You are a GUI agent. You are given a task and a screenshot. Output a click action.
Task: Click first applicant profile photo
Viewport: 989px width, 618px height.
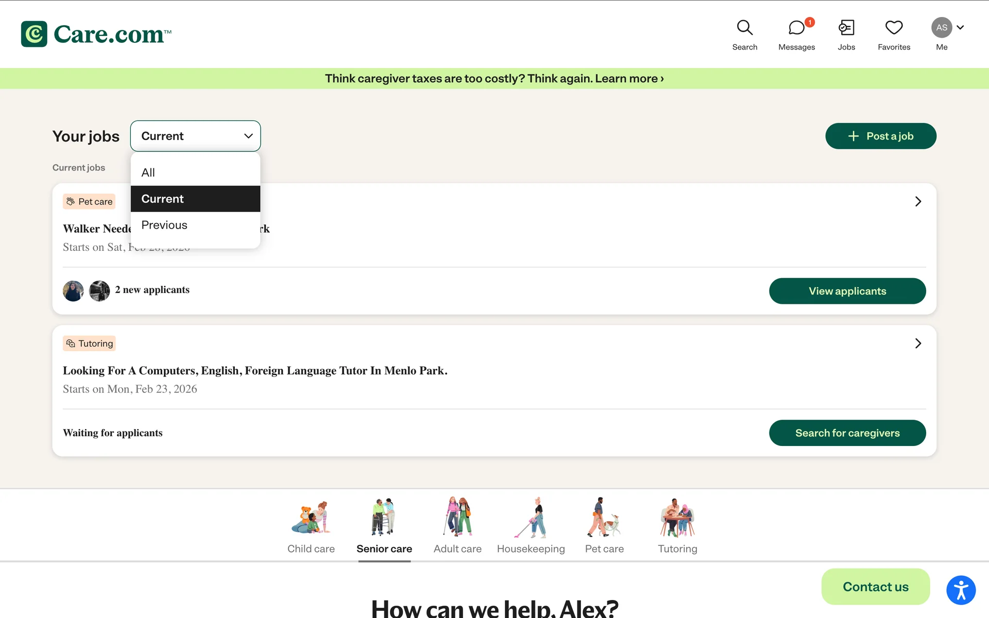(x=73, y=291)
